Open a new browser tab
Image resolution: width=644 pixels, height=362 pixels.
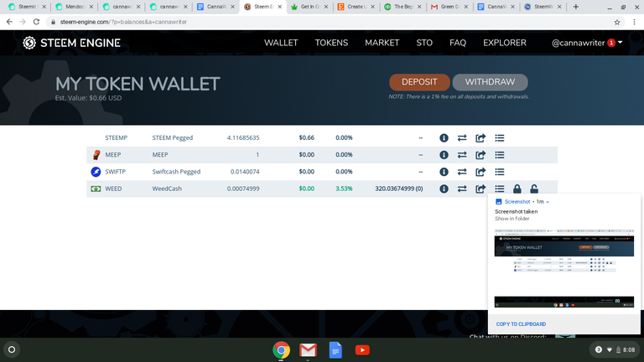[x=576, y=7]
